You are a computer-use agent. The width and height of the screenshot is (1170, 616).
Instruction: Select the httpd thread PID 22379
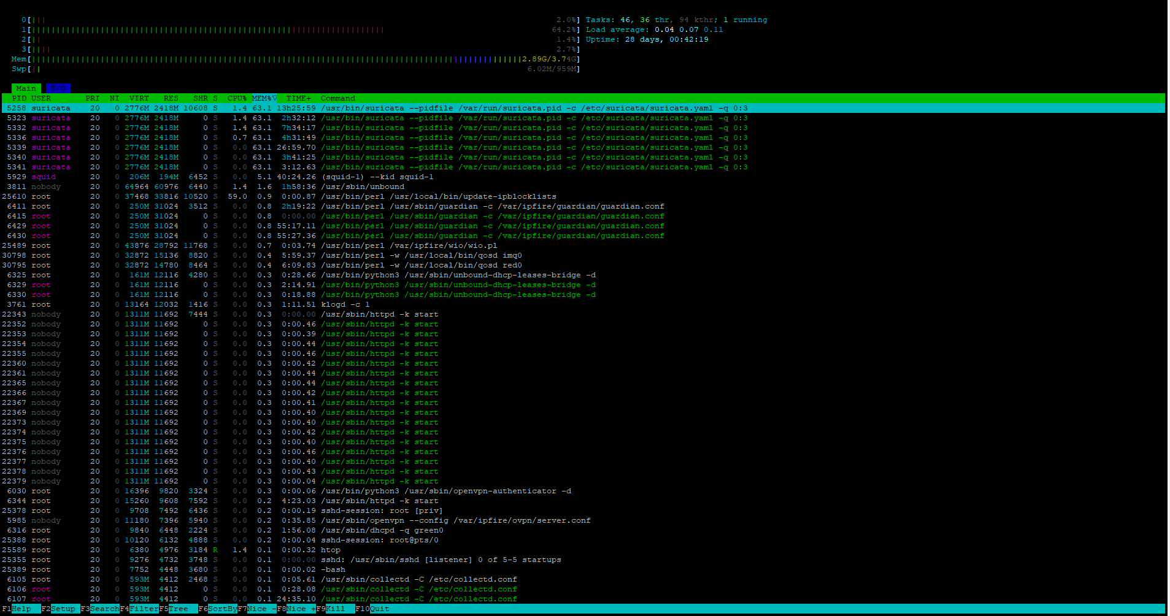583,481
